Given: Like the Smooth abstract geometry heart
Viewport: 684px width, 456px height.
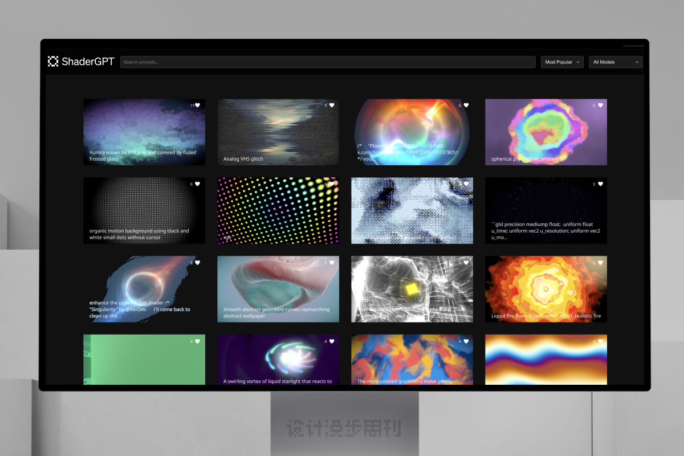Looking at the screenshot, I should [332, 263].
